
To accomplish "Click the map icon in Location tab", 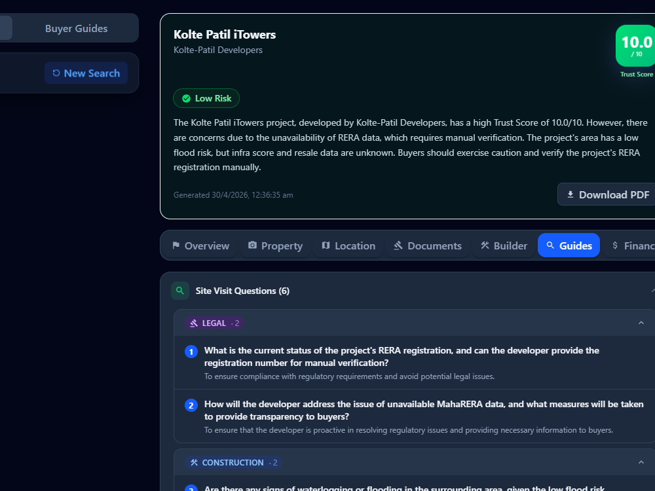I will [x=326, y=245].
